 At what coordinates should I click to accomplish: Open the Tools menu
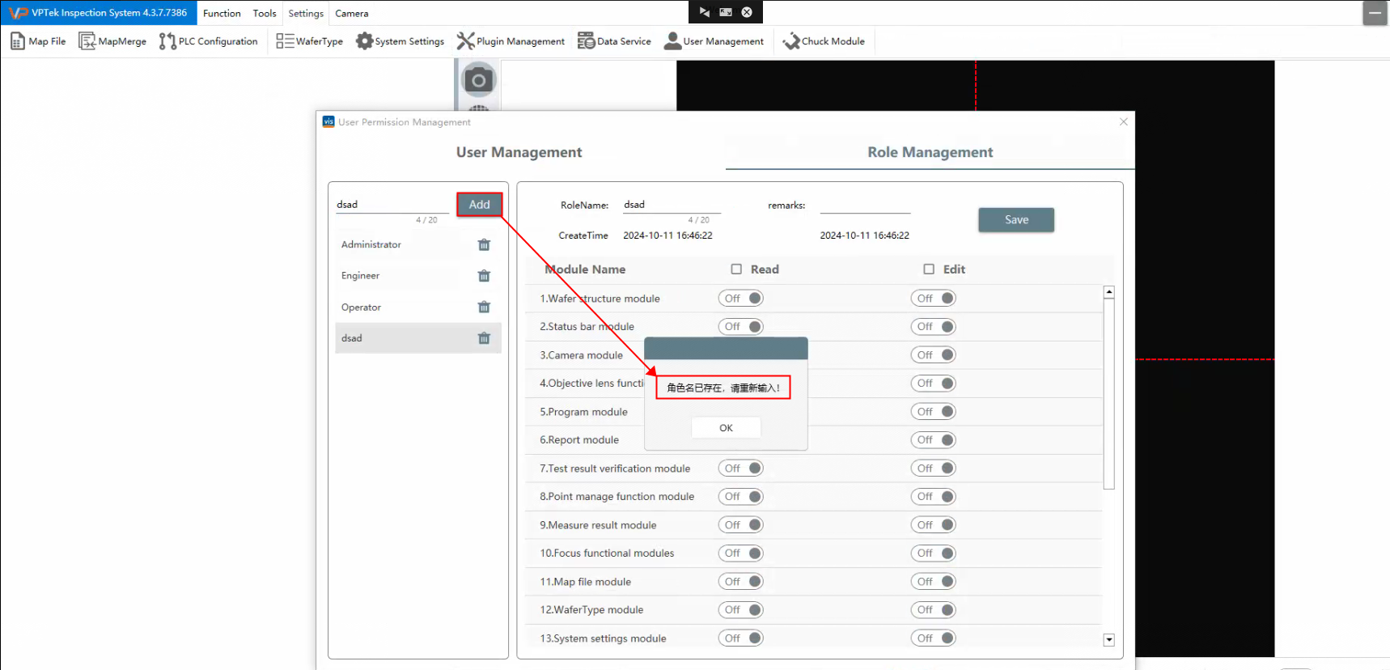(265, 13)
